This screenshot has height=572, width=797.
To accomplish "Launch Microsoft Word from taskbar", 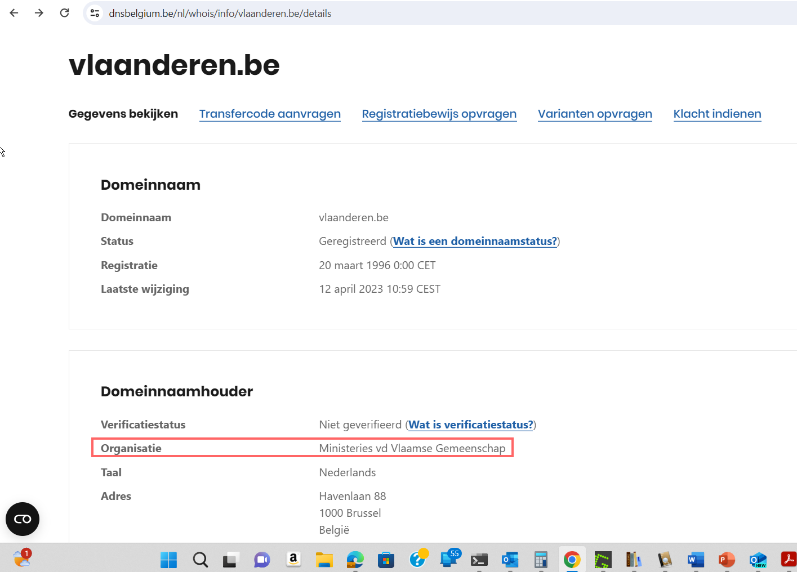I will pyautogui.click(x=696, y=560).
